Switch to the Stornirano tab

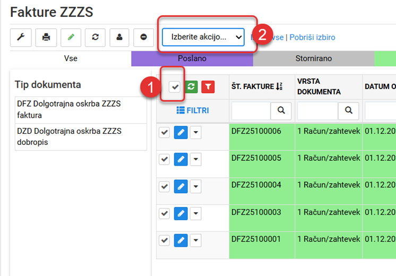pyautogui.click(x=313, y=58)
